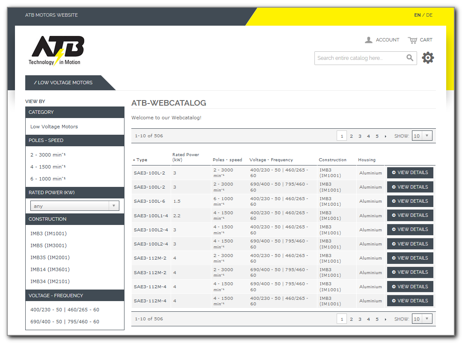Select SAE3-100L1-4 type cell
This screenshot has height=343, width=462.
pyautogui.click(x=151, y=216)
